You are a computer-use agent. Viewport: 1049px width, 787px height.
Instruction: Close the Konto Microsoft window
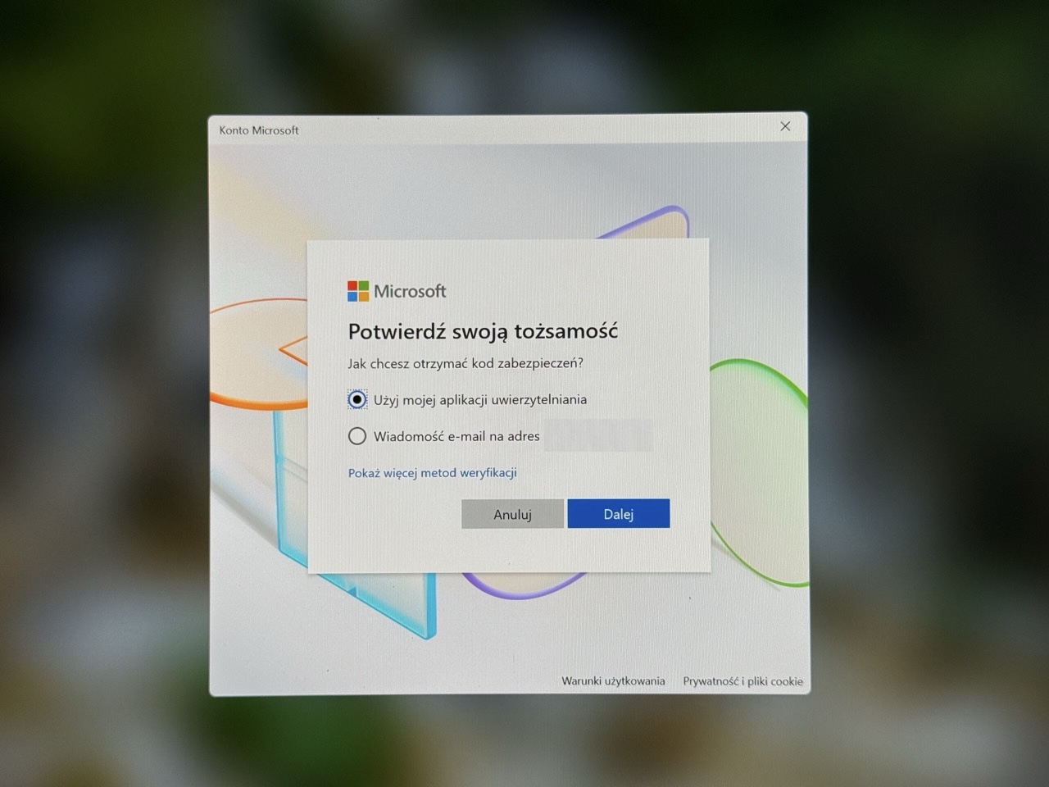click(x=785, y=126)
